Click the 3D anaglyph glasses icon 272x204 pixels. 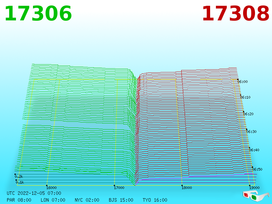pyautogui.click(x=256, y=196)
